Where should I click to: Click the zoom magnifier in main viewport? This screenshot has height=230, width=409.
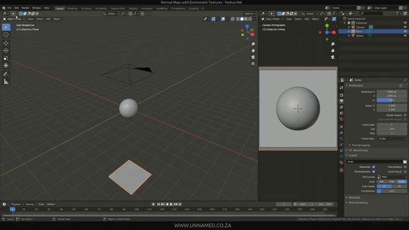[x=253, y=44]
